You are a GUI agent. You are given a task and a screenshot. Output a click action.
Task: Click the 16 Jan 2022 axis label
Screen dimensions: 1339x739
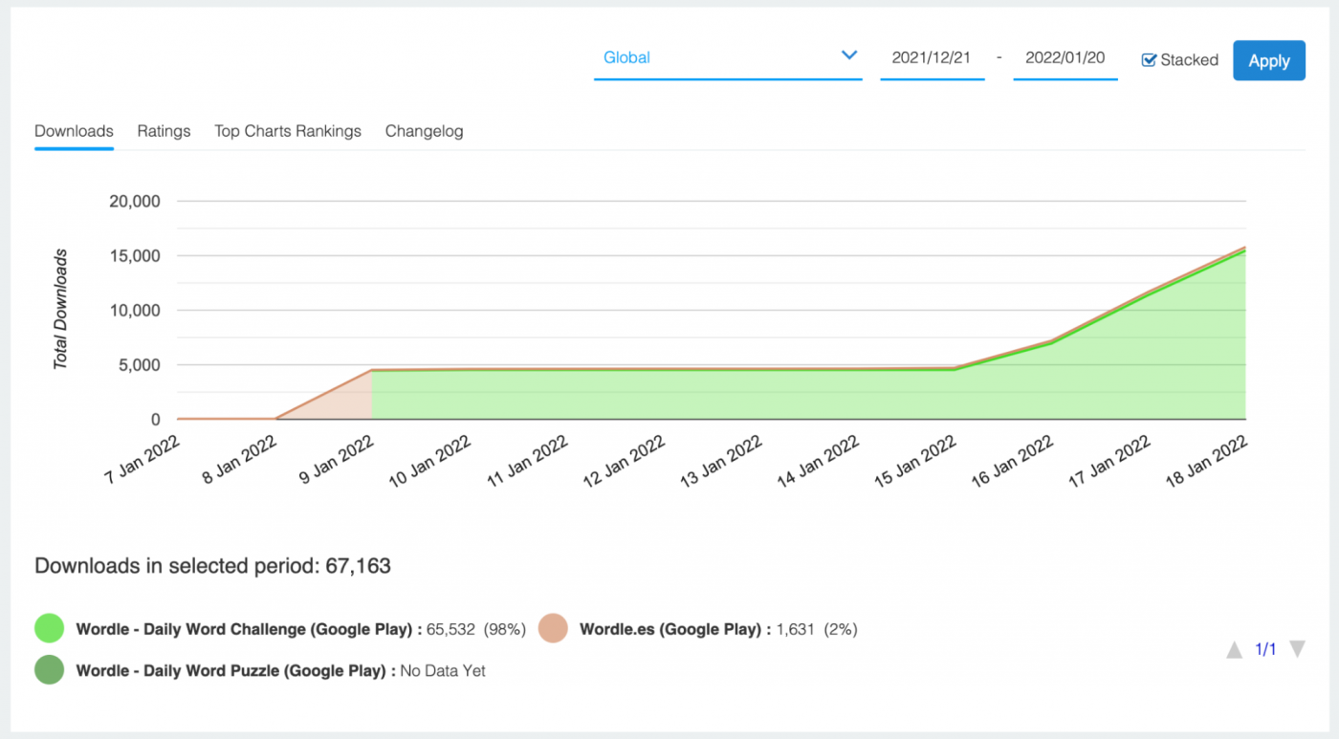[1012, 460]
